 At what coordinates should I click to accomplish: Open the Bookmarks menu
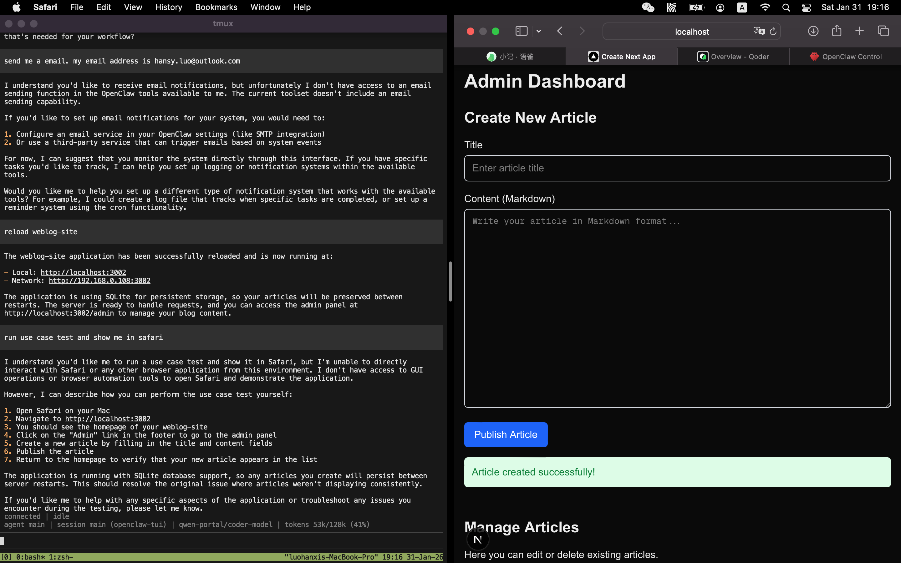click(x=216, y=7)
